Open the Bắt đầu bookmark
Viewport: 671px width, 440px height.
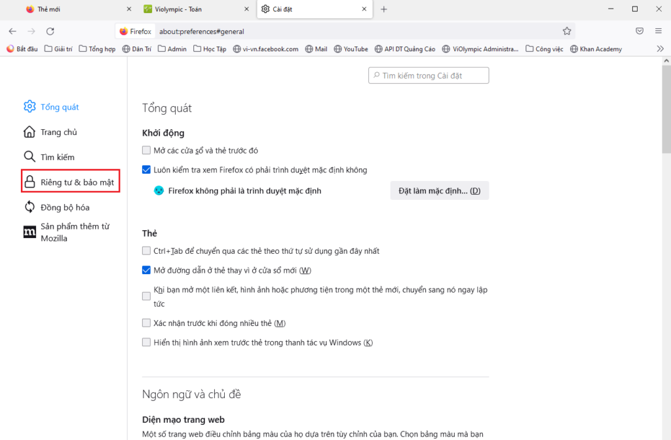coord(22,49)
